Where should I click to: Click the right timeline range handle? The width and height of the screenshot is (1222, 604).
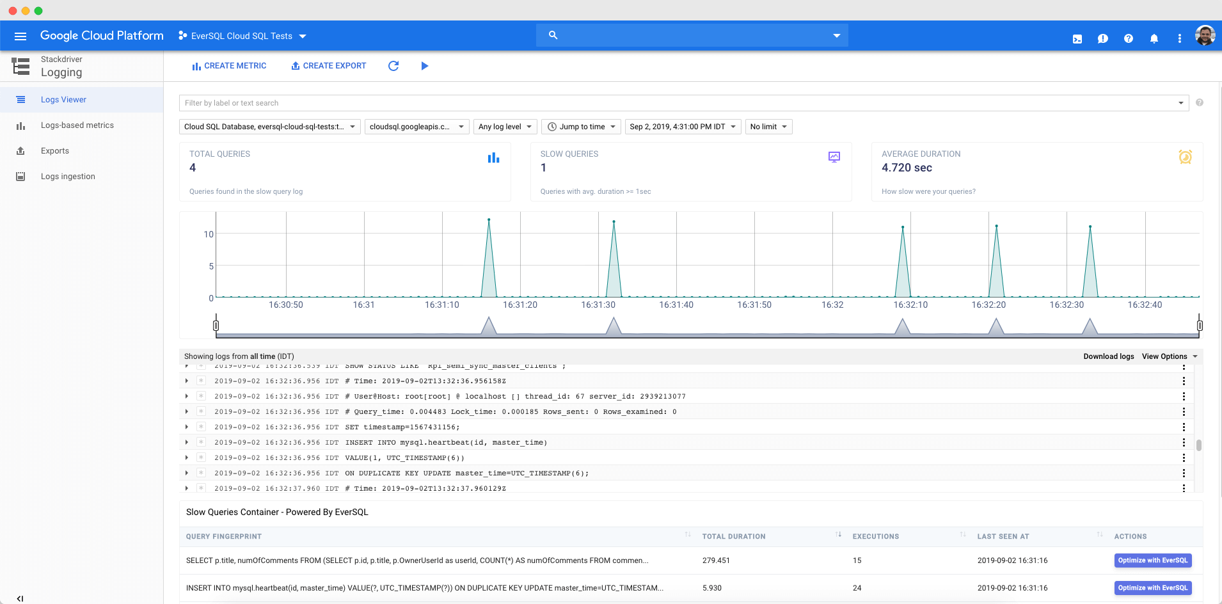(x=1200, y=325)
